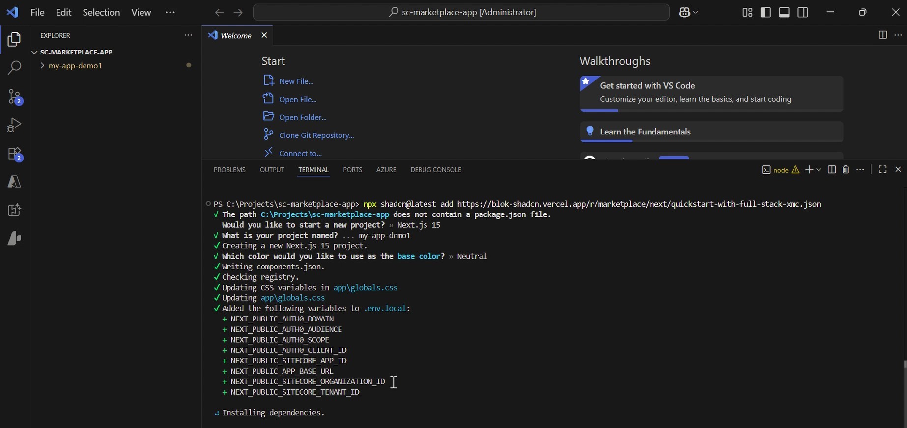Viewport: 907px width, 428px height.
Task: Open Explorer Views and More Actions ellipsis
Action: (x=188, y=35)
